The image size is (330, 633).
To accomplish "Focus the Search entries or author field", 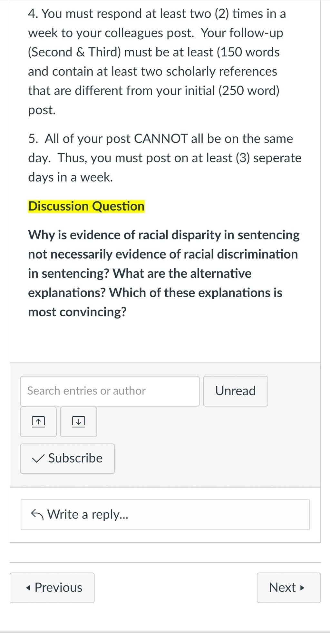I will click(x=110, y=391).
